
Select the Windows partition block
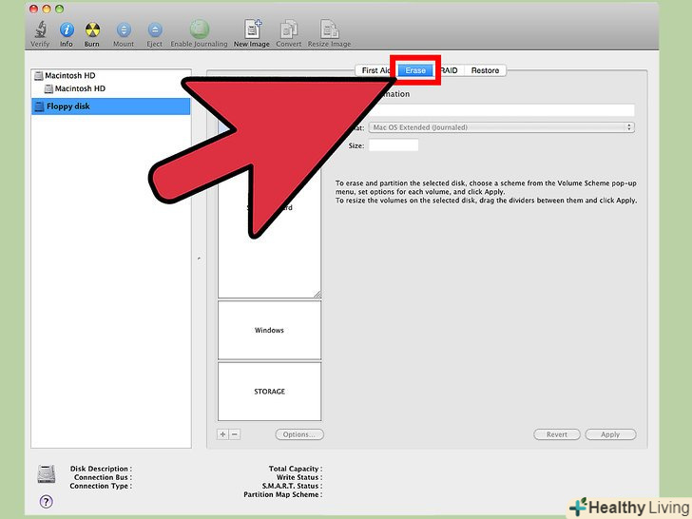pyautogui.click(x=270, y=330)
